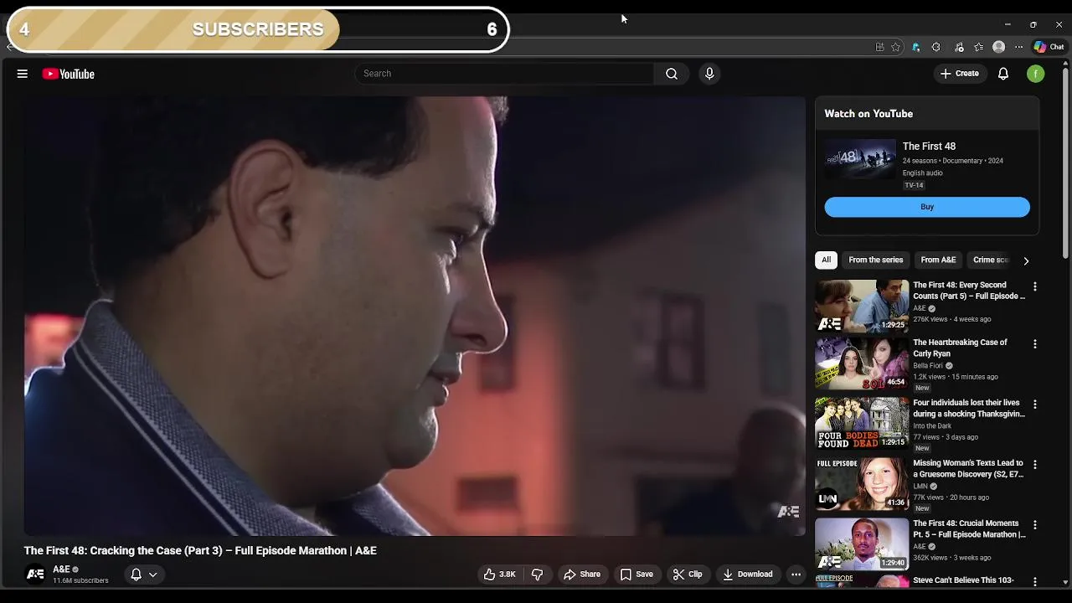Click the video player area
This screenshot has width=1072, height=603.
pos(415,316)
